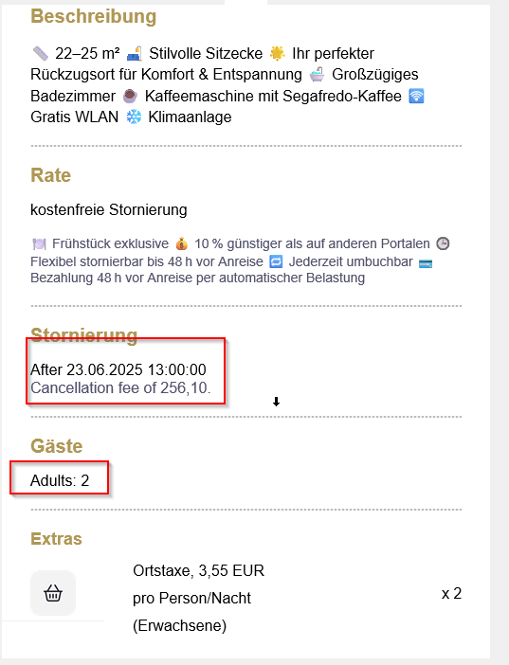This screenshot has width=509, height=665.
Task: Click the sun icon before Ihr perfekter
Action: pos(278,53)
